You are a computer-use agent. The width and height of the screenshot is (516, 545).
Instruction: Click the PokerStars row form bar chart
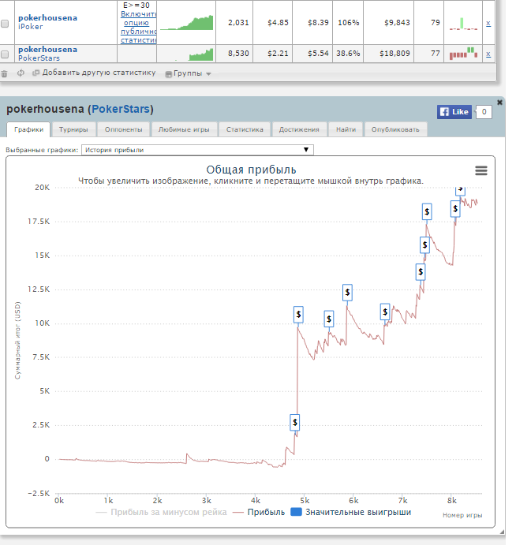(x=463, y=54)
